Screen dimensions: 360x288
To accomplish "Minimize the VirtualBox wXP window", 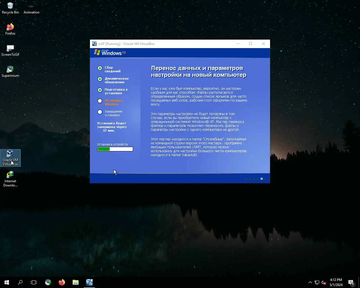I will pos(238,44).
